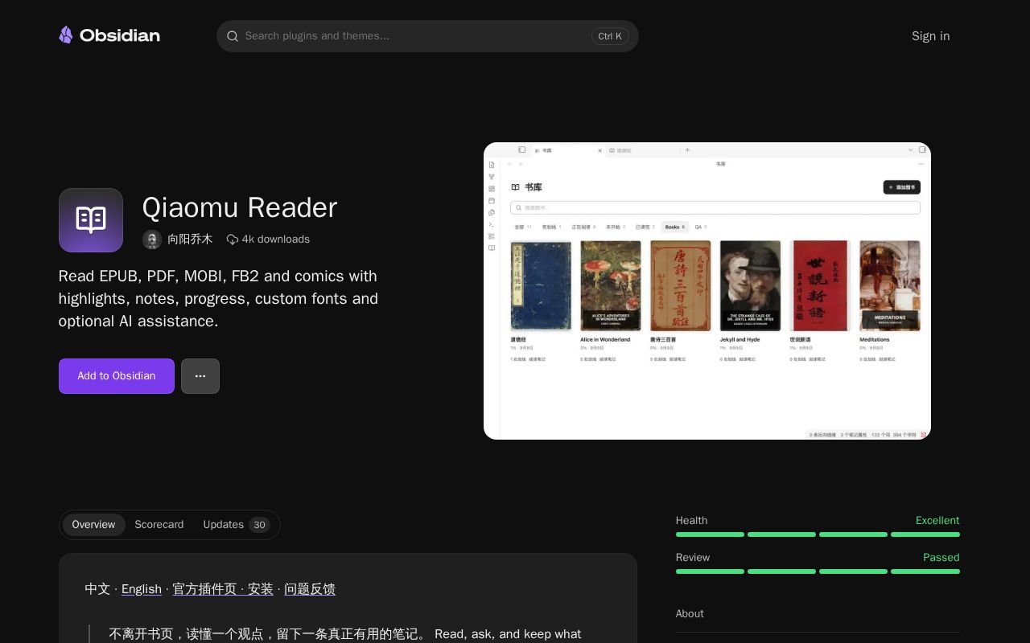Image resolution: width=1030 pixels, height=643 pixels.
Task: Click the Qiaomu Reader book plugin icon
Action: tap(91, 220)
